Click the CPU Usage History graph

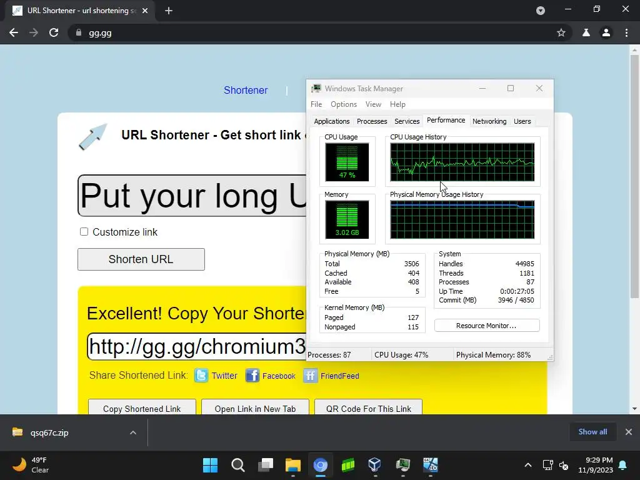tap(462, 162)
